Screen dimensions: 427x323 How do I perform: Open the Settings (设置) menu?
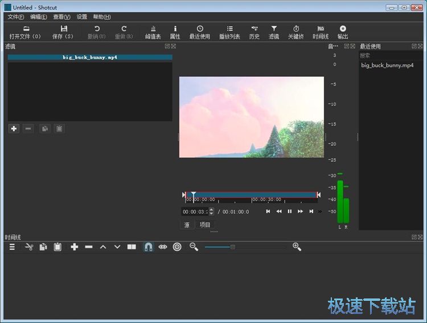coord(82,17)
